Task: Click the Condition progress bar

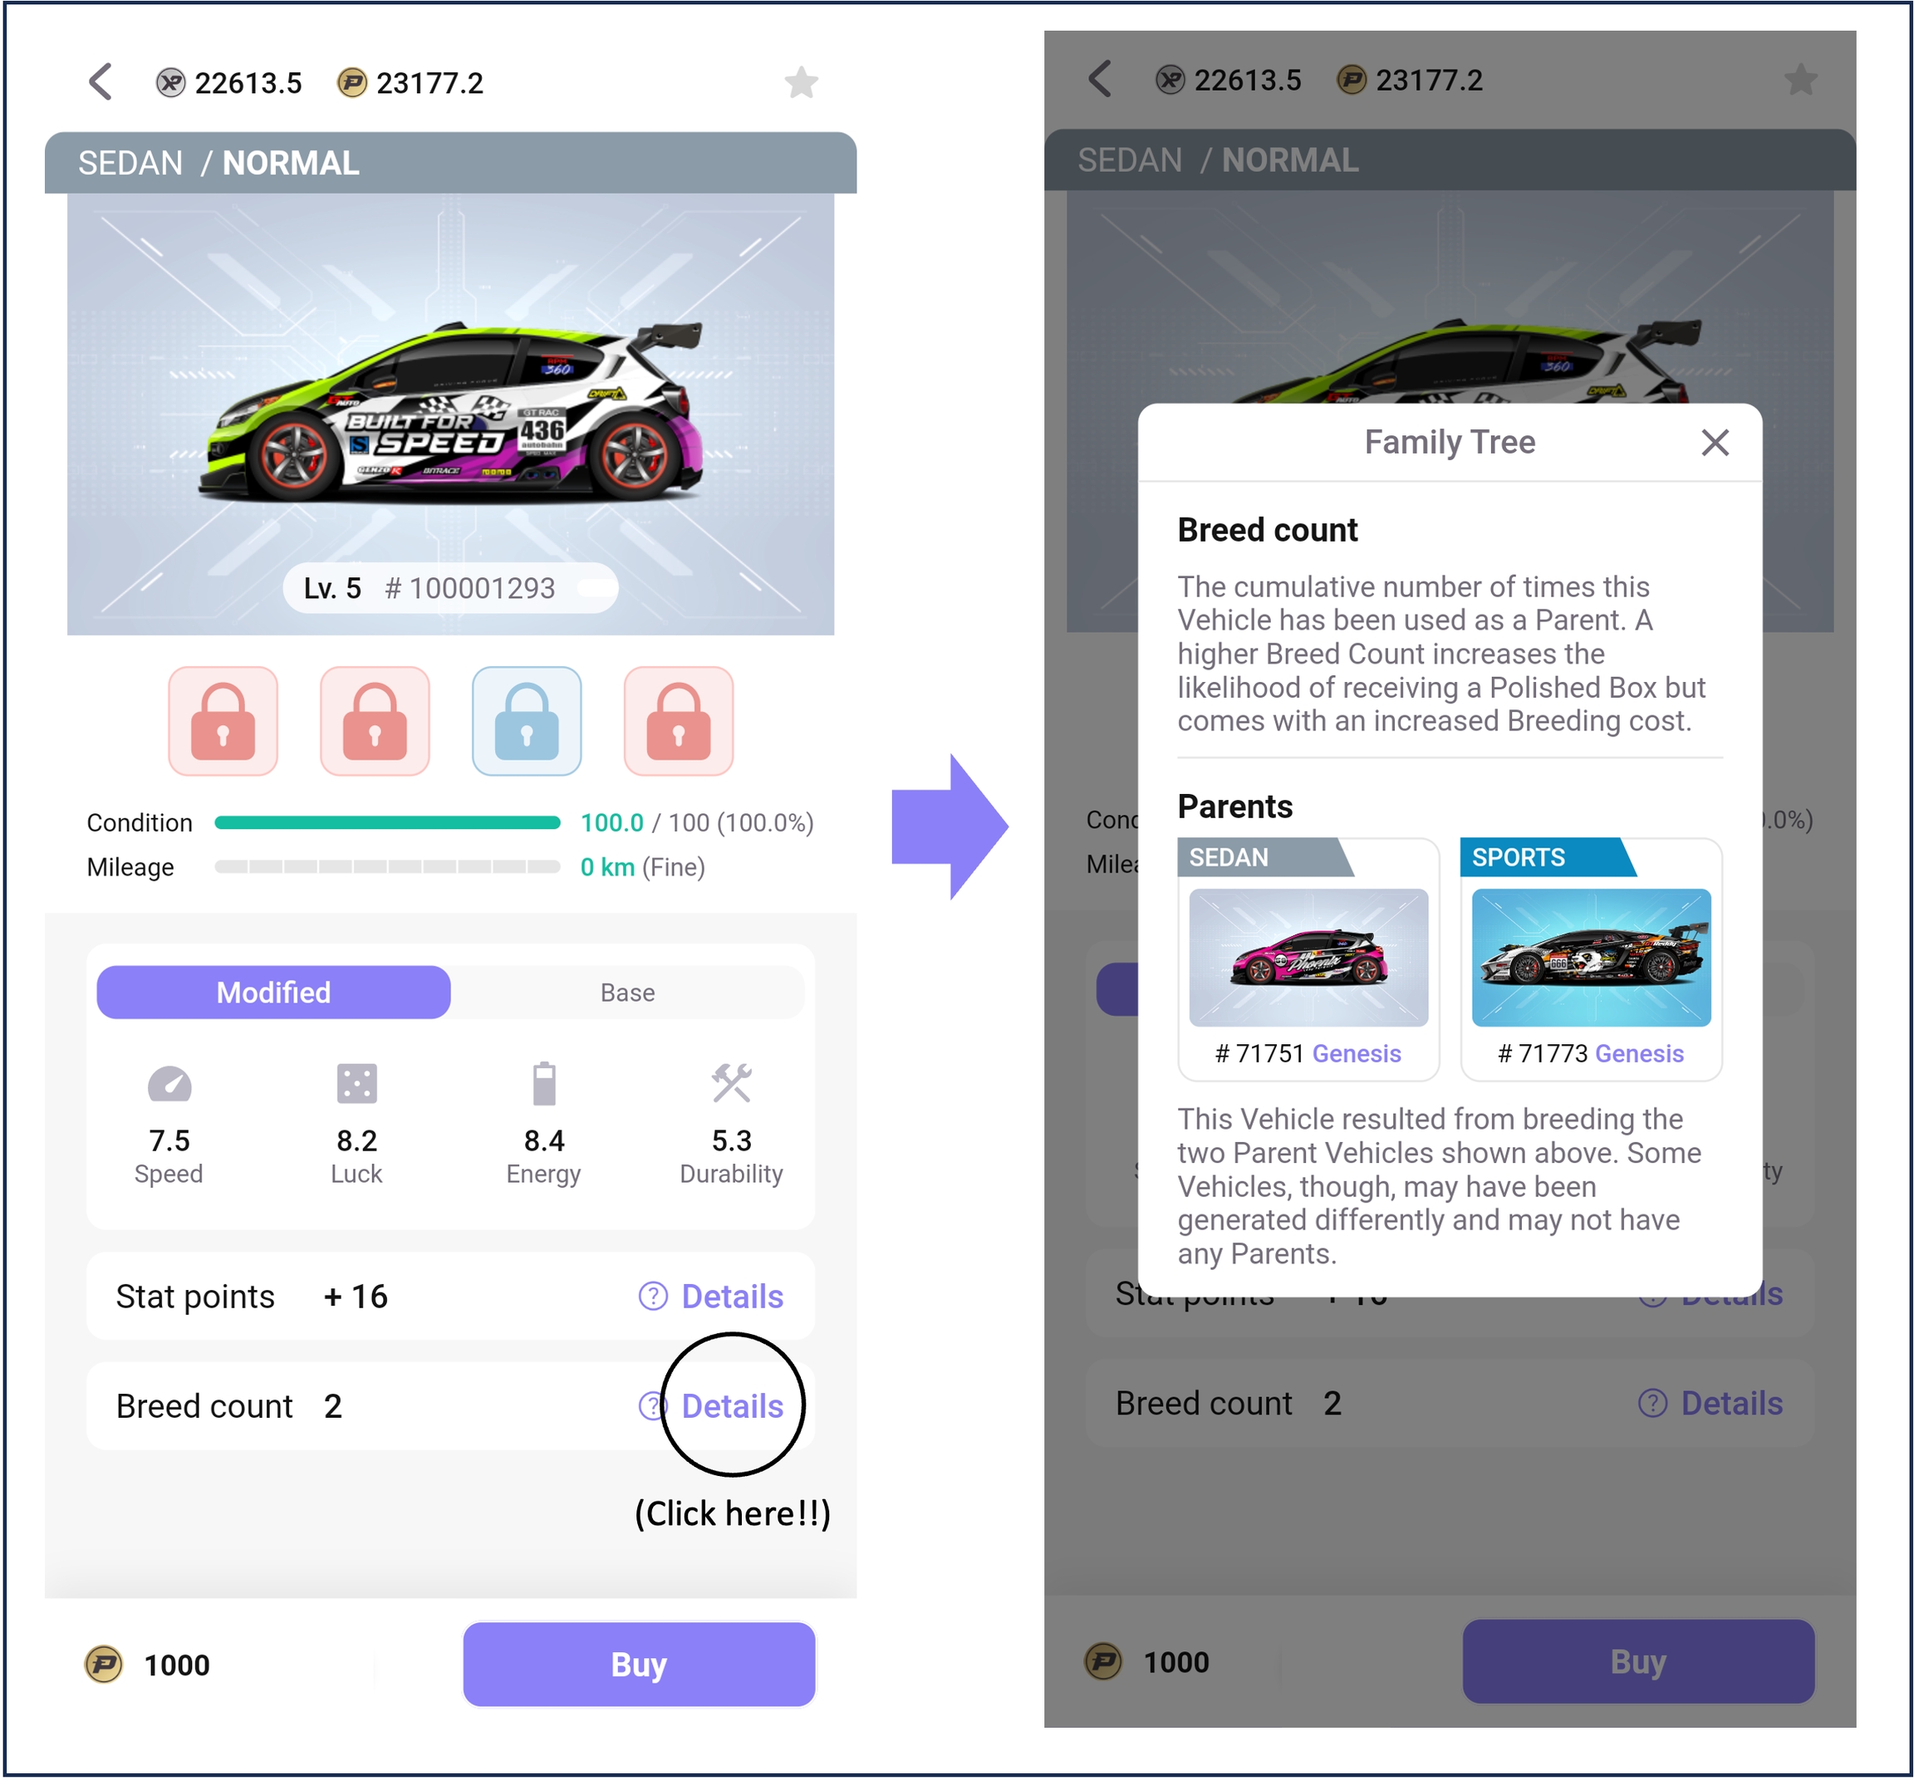Action: (x=387, y=823)
